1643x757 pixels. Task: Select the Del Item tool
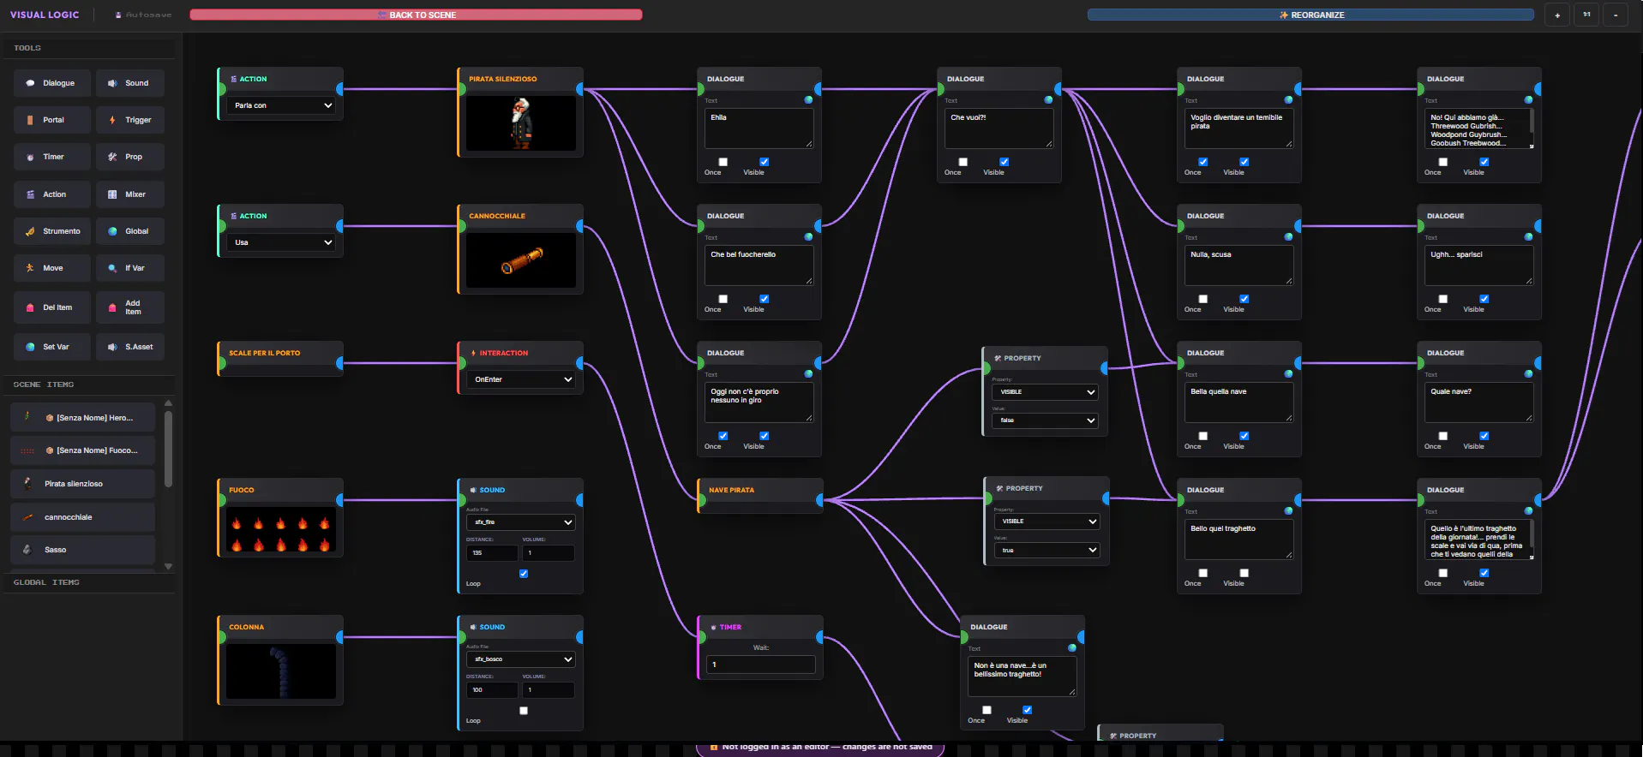(x=52, y=307)
